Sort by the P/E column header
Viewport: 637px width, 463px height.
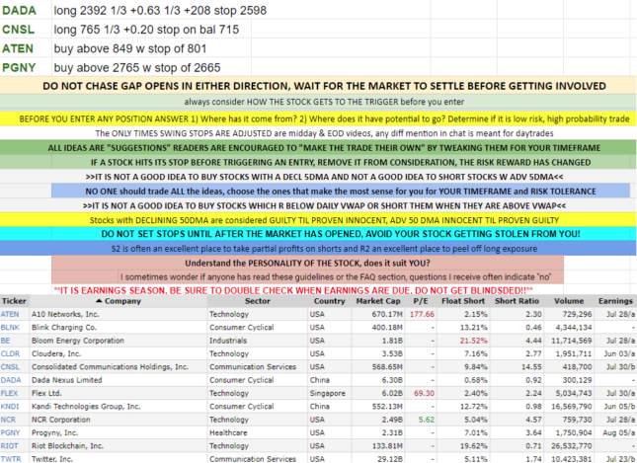pyautogui.click(x=421, y=301)
